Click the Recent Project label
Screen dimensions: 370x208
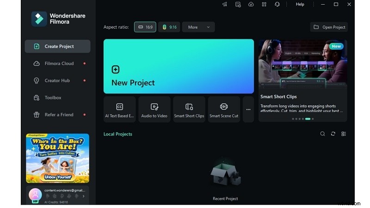(x=225, y=199)
